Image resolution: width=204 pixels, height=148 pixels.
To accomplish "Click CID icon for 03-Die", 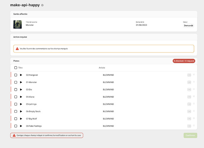I will click(189, 90).
